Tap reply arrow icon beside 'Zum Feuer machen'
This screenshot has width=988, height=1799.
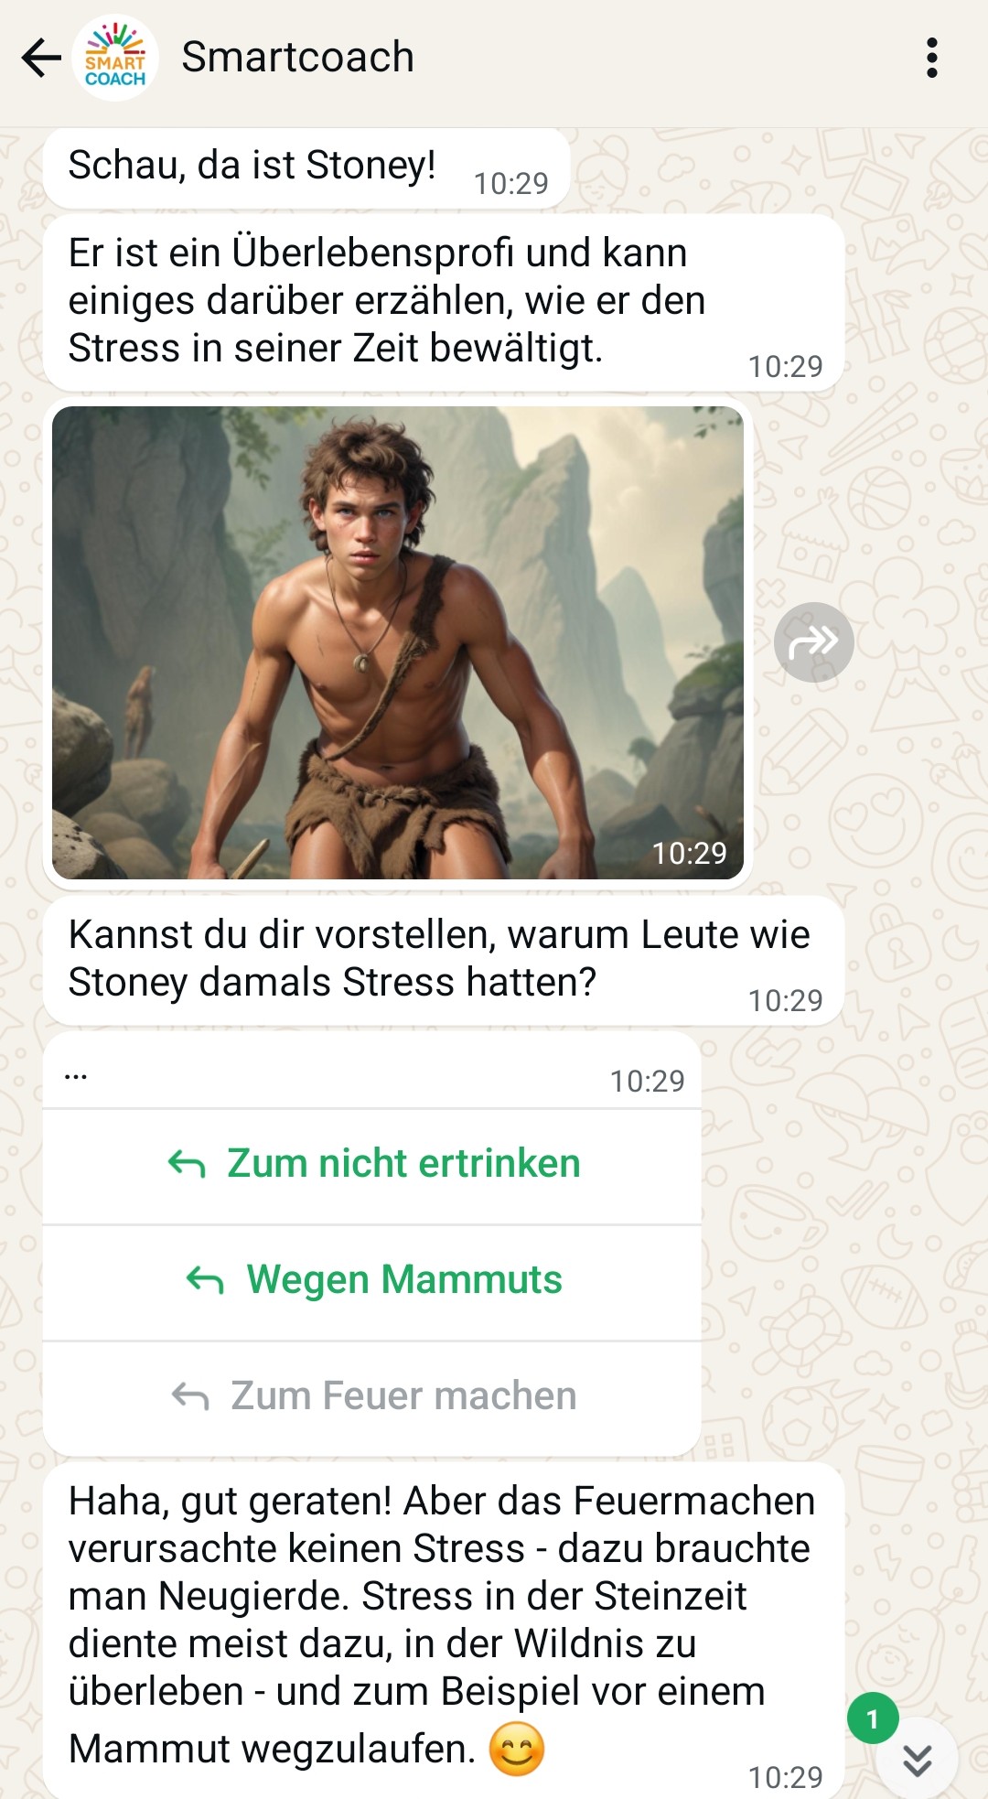(190, 1396)
